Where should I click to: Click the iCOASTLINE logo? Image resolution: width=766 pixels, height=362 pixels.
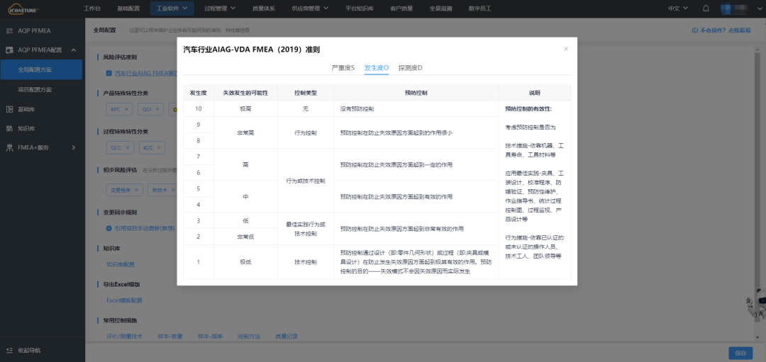(23, 9)
